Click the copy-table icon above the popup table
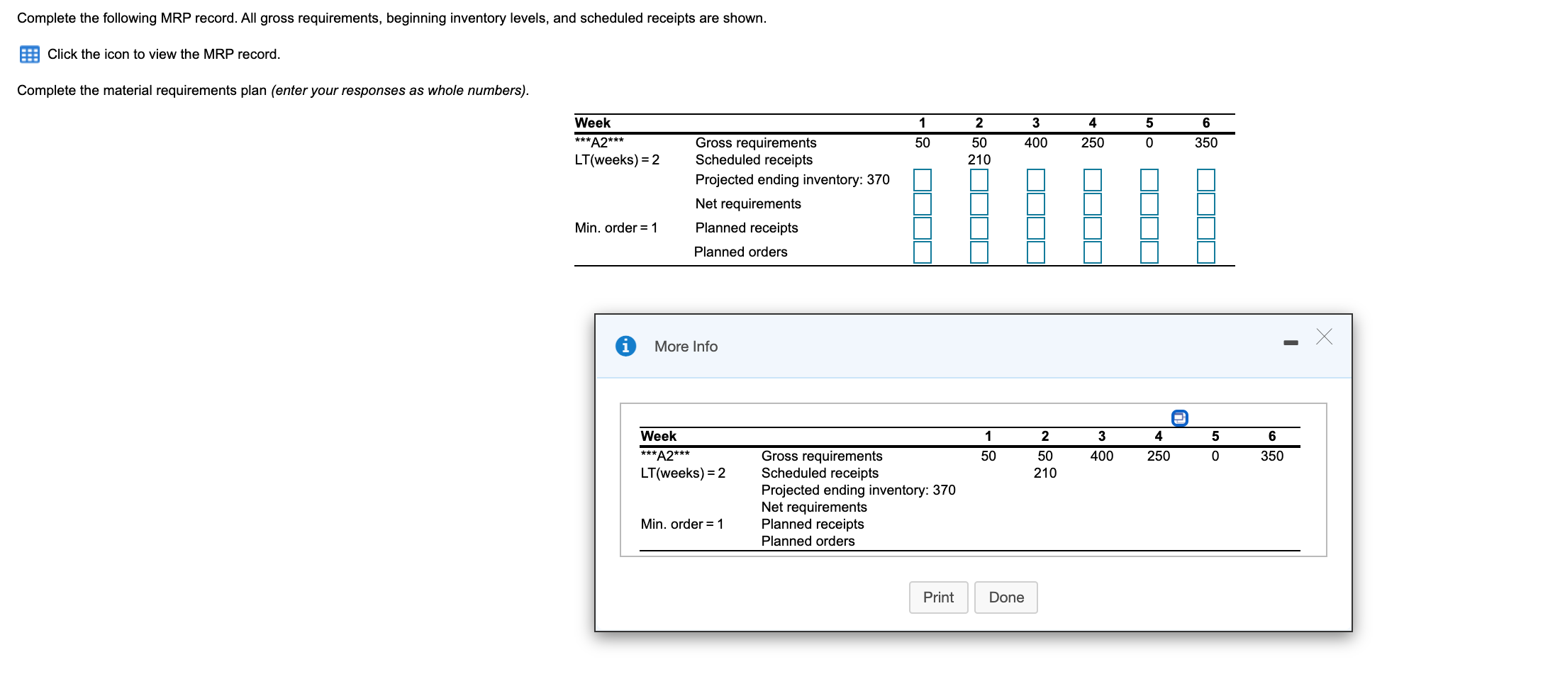 click(1179, 418)
